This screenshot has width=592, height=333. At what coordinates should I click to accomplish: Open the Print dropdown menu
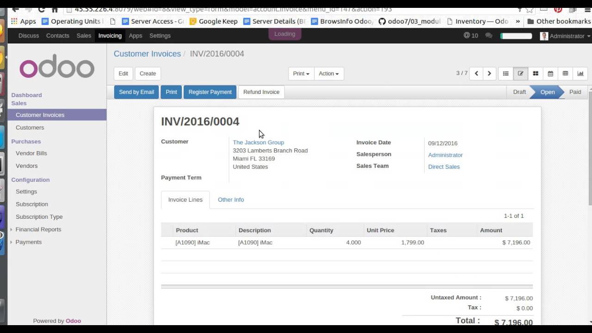click(x=301, y=74)
